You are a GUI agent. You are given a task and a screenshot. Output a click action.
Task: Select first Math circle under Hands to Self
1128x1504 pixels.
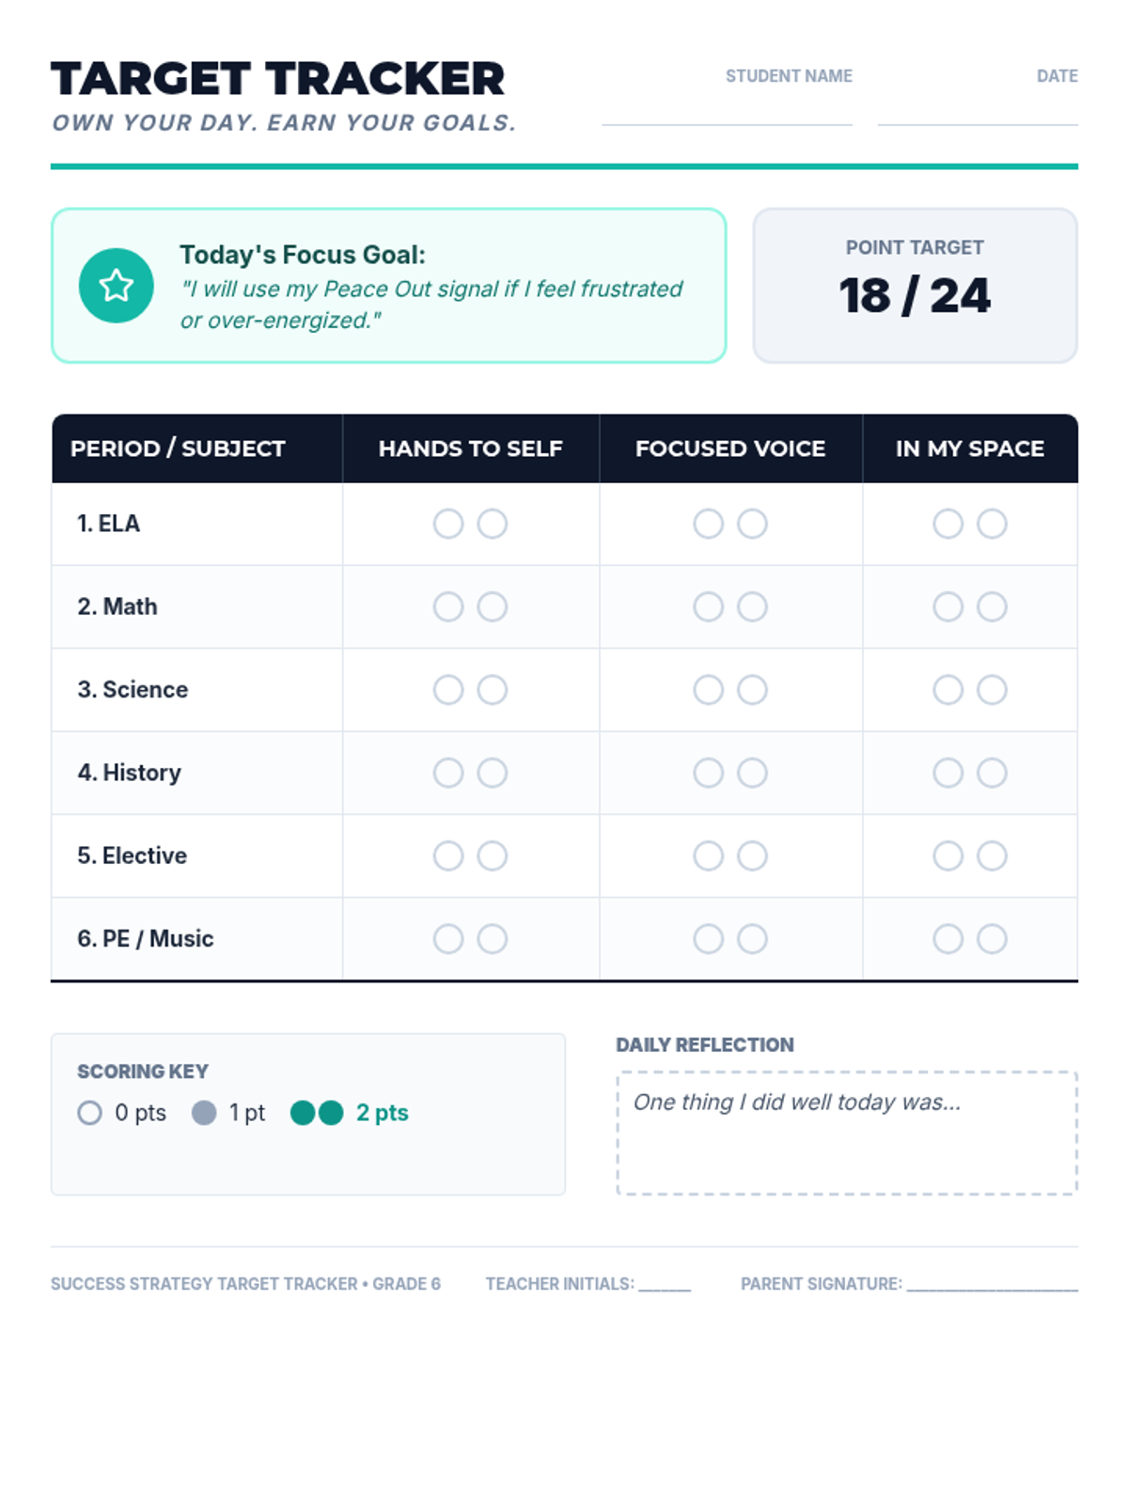point(448,607)
